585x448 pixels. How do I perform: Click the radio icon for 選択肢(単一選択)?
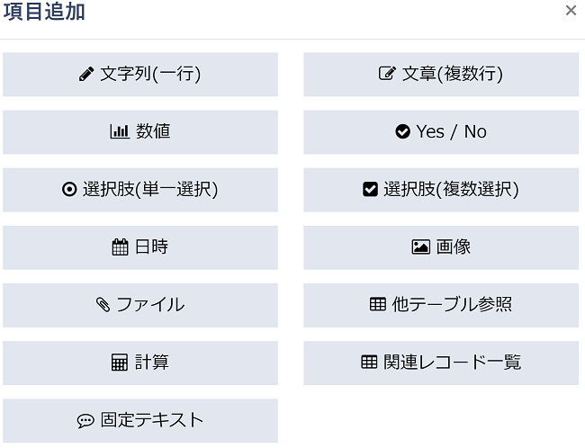tap(69, 190)
